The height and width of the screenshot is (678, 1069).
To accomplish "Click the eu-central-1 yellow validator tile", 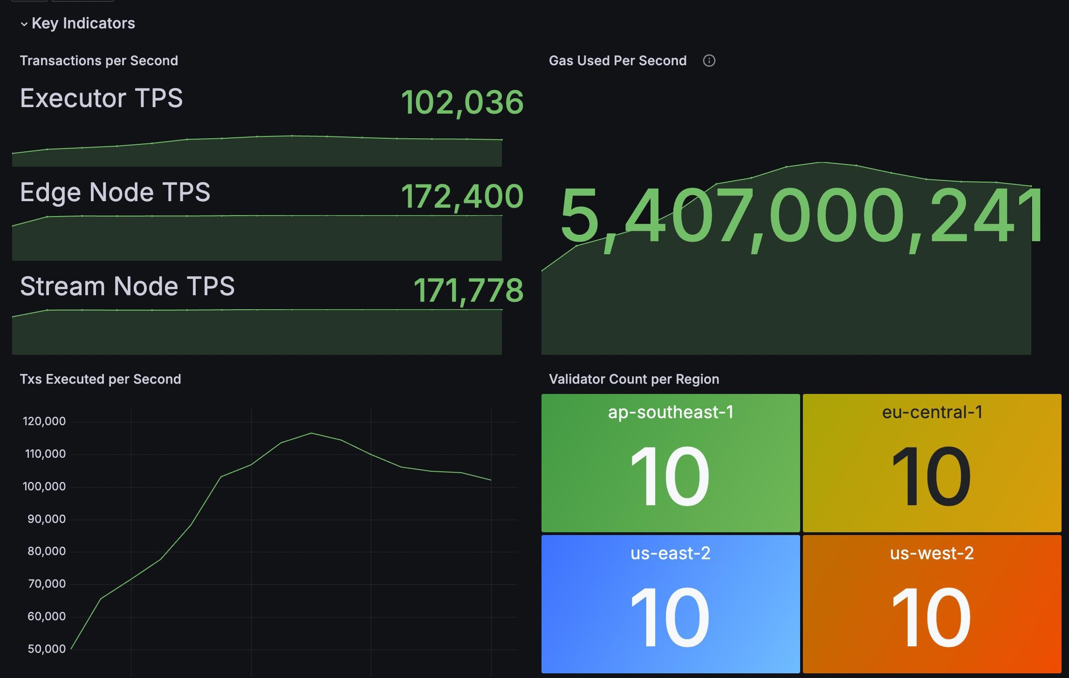I will 932,463.
